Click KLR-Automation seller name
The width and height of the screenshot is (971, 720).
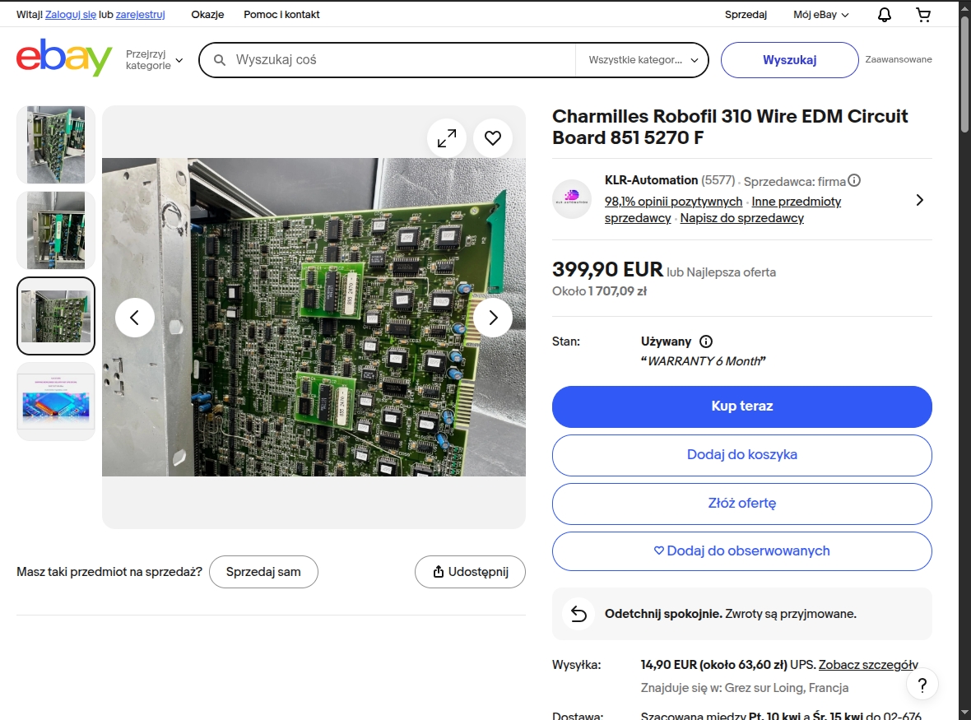651,180
